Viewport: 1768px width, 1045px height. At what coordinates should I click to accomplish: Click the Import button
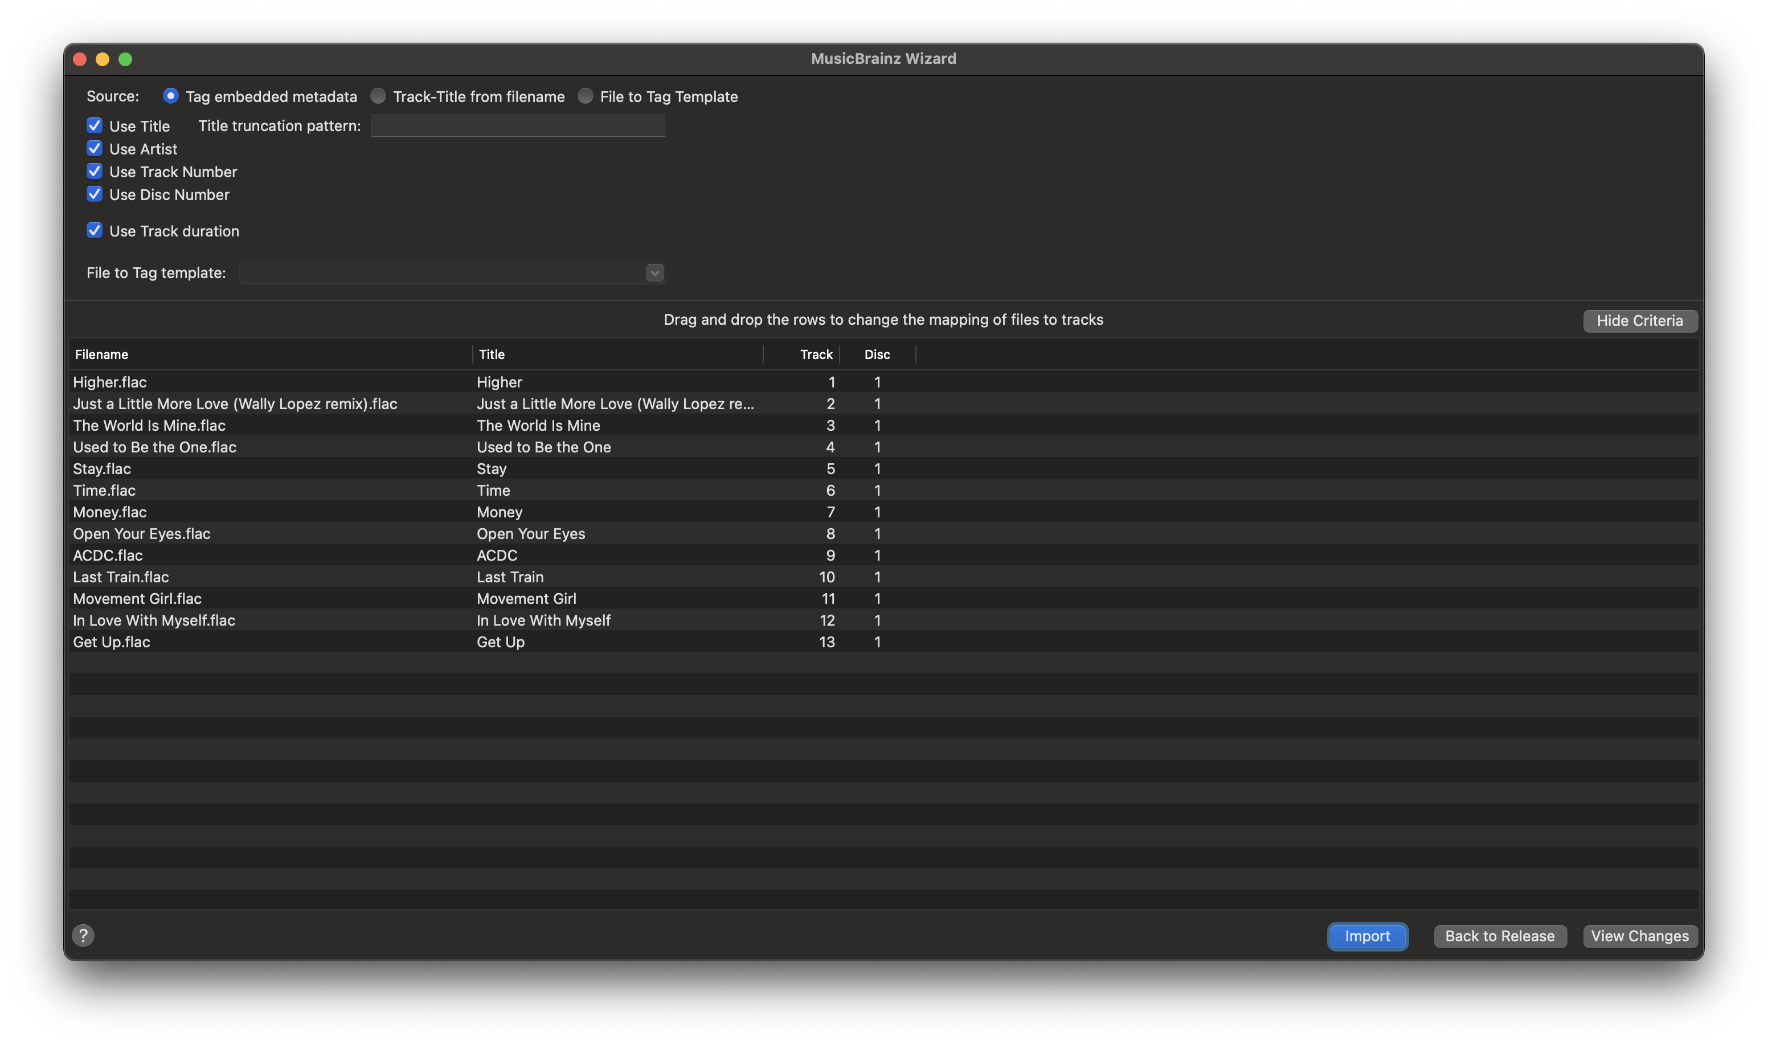click(x=1367, y=936)
